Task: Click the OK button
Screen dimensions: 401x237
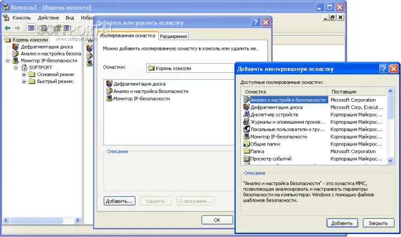Action: pyautogui.click(x=217, y=220)
